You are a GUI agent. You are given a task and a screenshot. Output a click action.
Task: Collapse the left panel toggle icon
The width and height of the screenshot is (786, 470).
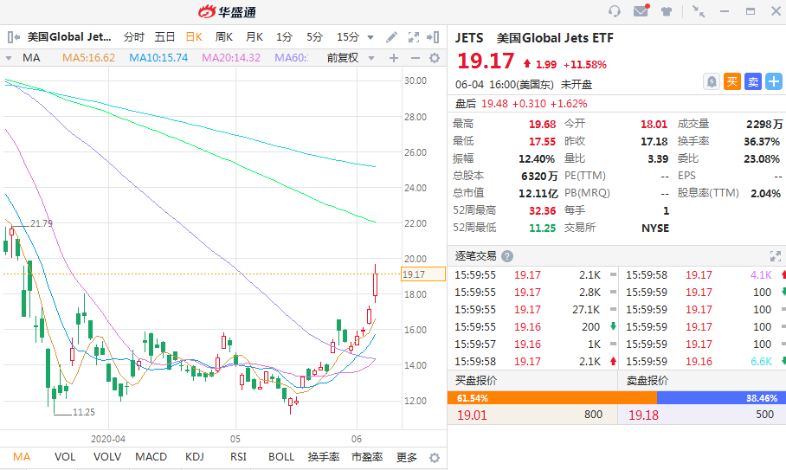(x=14, y=37)
